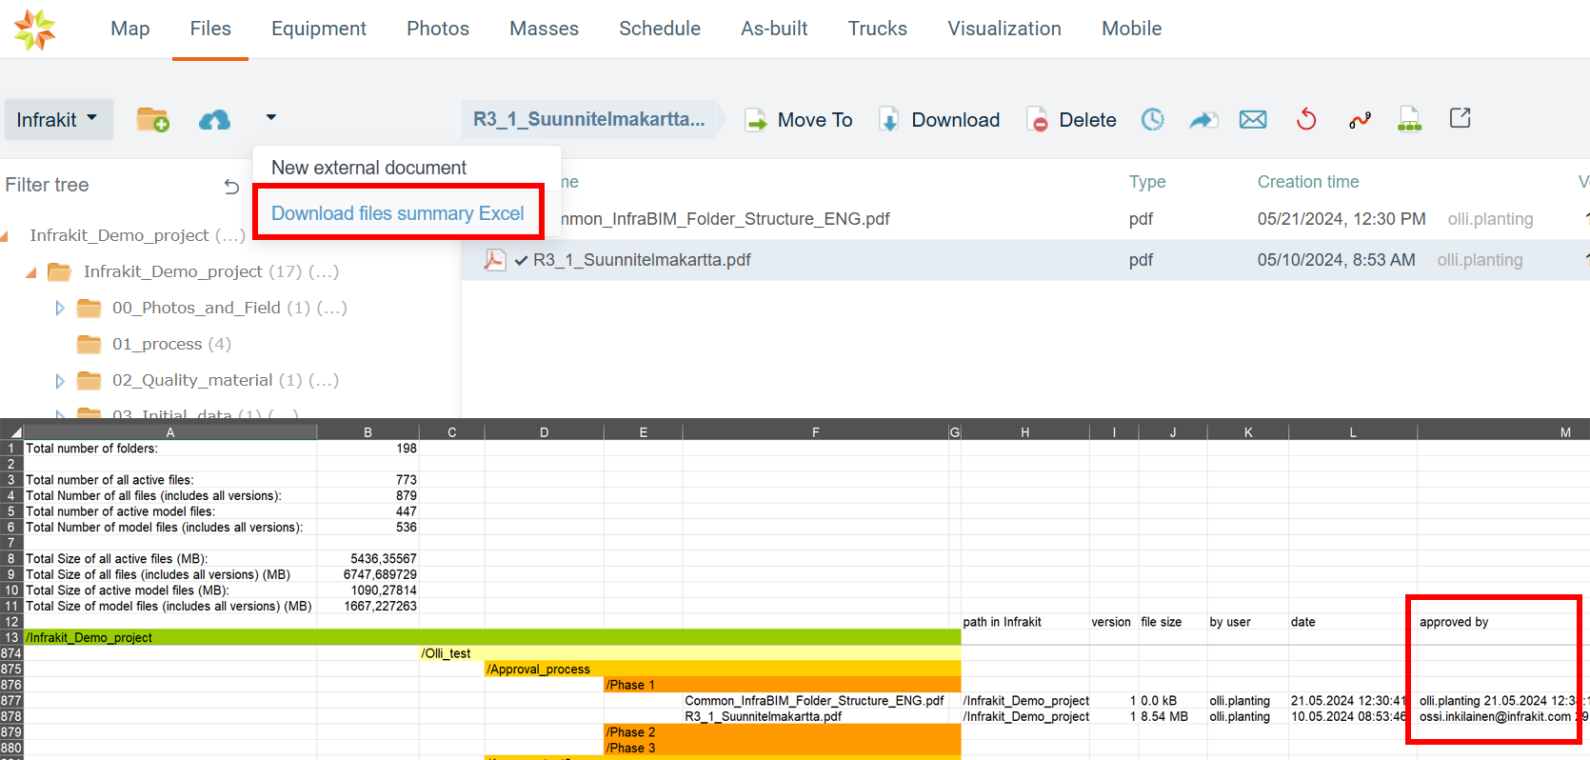Click the new folder icon with green plus
The height and width of the screenshot is (760, 1590).
[x=152, y=120]
